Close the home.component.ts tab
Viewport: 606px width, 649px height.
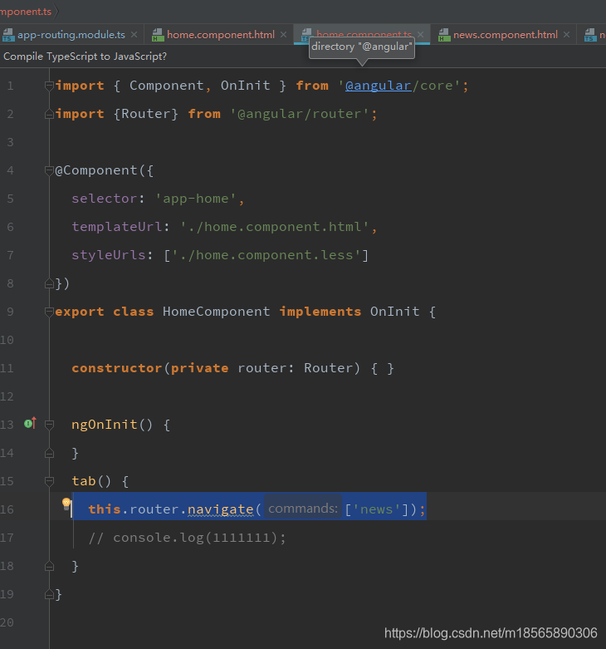tap(420, 34)
